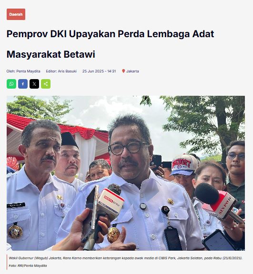Open the article's main press photo

(126, 173)
